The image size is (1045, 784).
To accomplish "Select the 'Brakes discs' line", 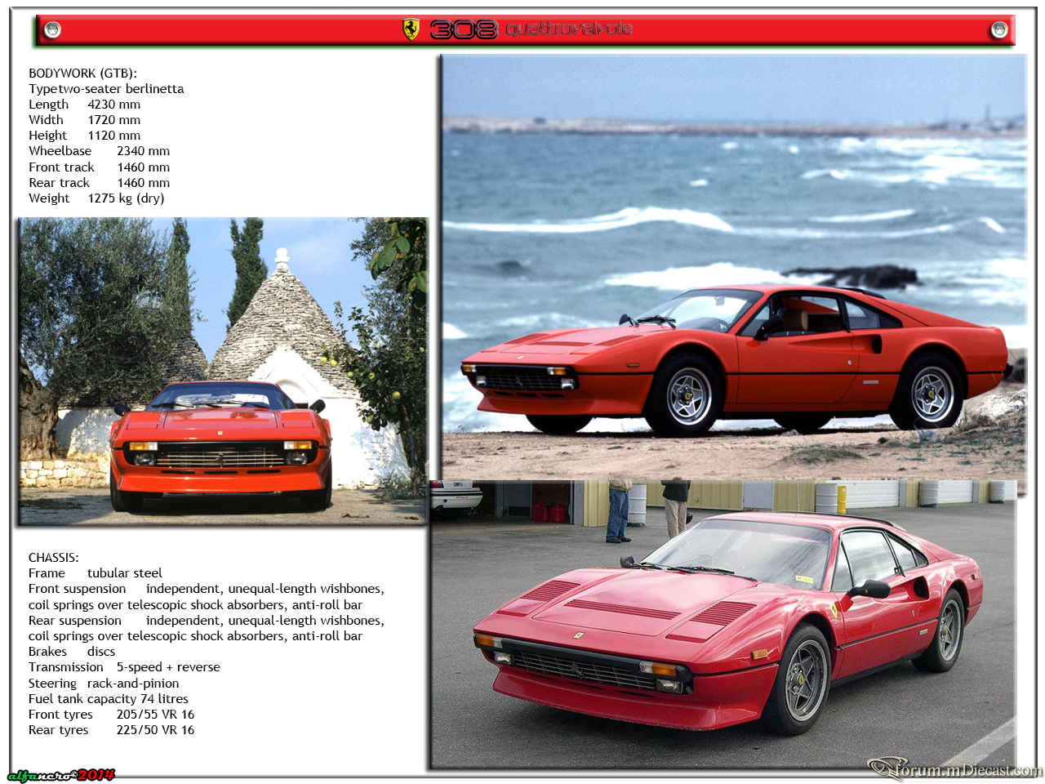I will 72,652.
